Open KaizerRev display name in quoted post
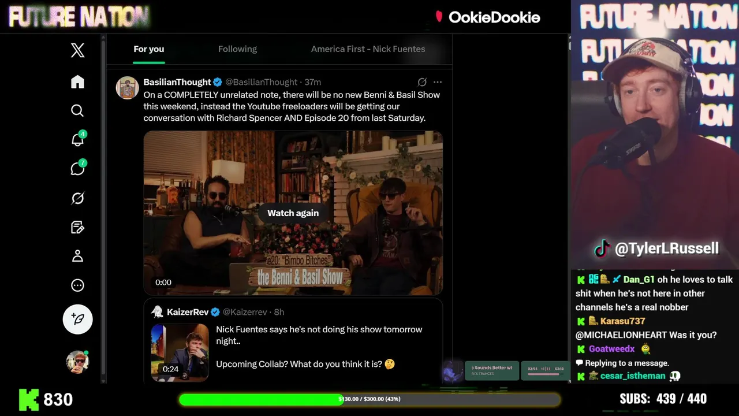 (x=188, y=312)
